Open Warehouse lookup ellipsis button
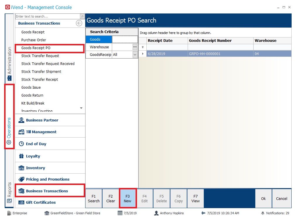The width and height of the screenshot is (296, 221). pyautogui.click(x=135, y=47)
